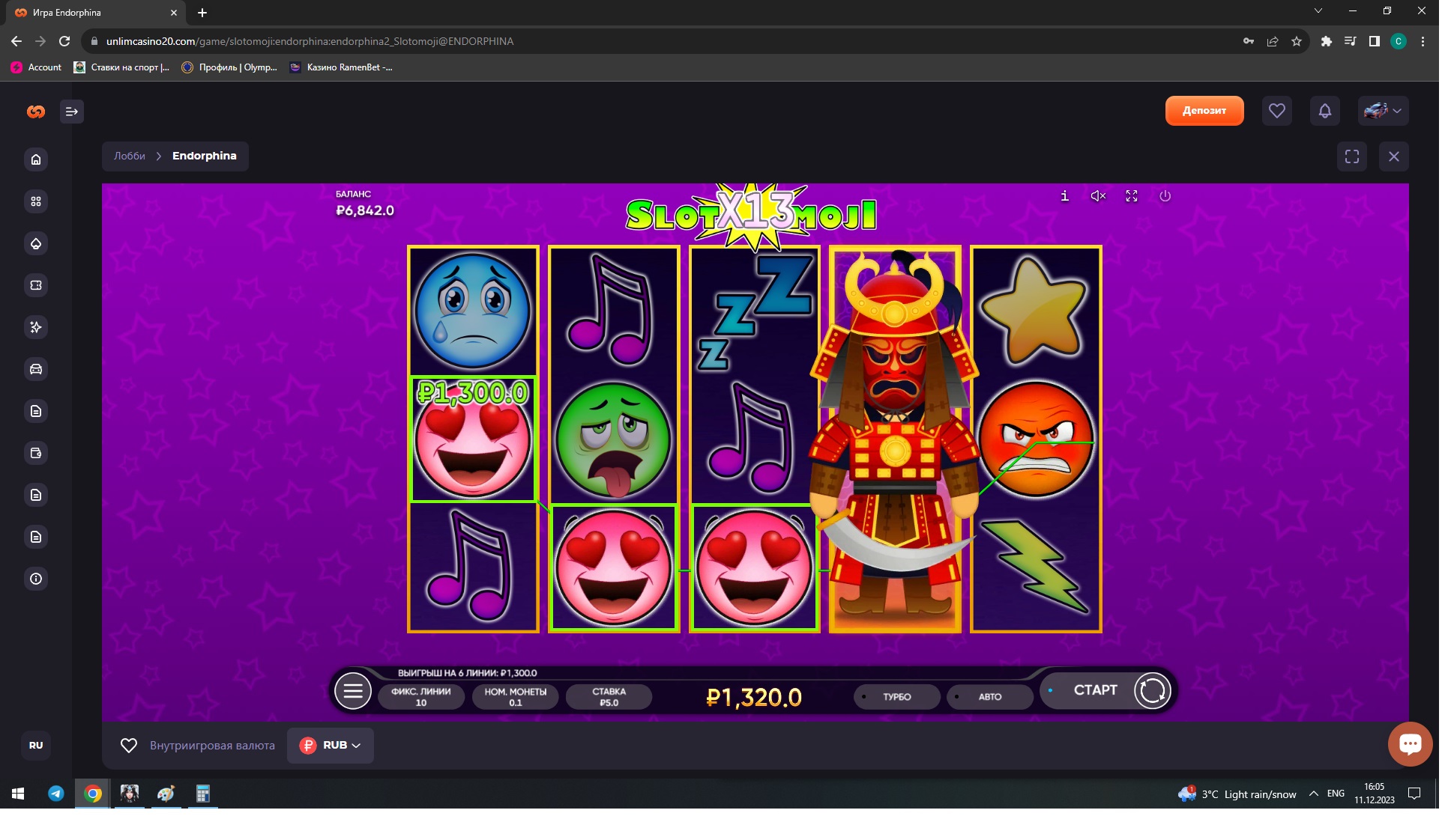Click the in-game fullscreen arrows icon
Image resolution: width=1454 pixels, height=822 pixels.
point(1132,196)
